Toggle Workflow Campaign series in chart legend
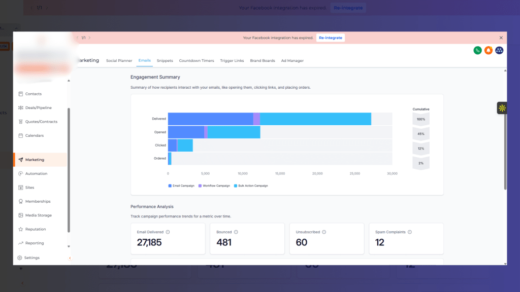 (x=214, y=186)
